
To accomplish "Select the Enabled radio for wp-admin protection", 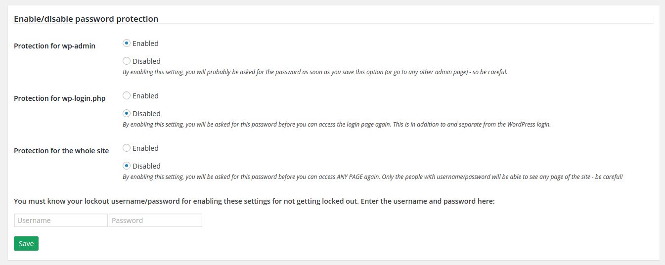I will pos(127,44).
